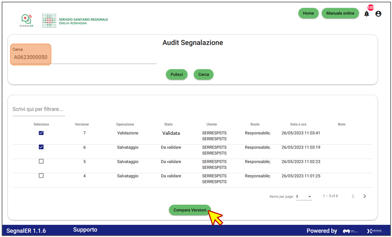The image size is (392, 237).
Task: Click the Artexe logo in footer
Action: (x=374, y=231)
